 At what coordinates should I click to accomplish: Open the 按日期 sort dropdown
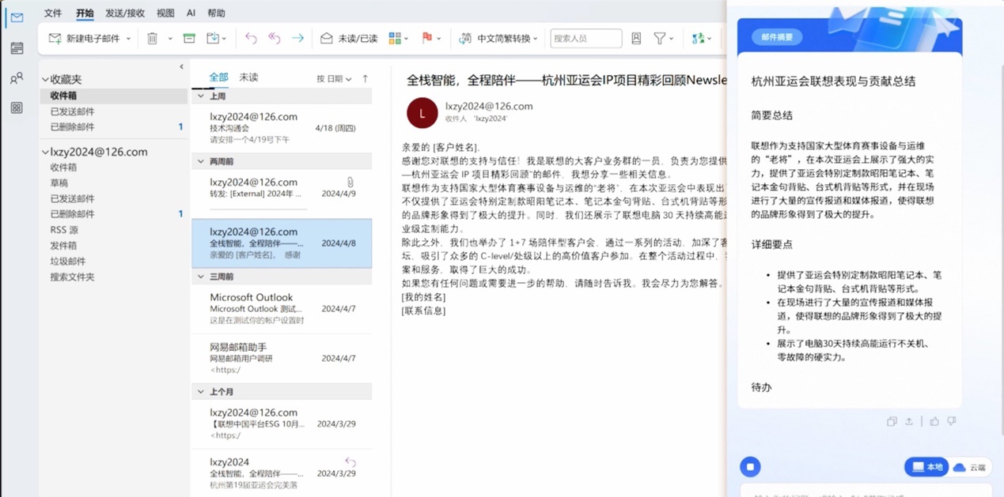(x=334, y=79)
